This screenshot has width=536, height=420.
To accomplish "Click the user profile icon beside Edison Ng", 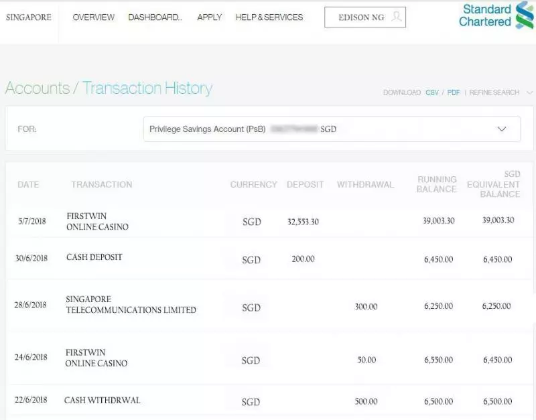I will [x=396, y=16].
